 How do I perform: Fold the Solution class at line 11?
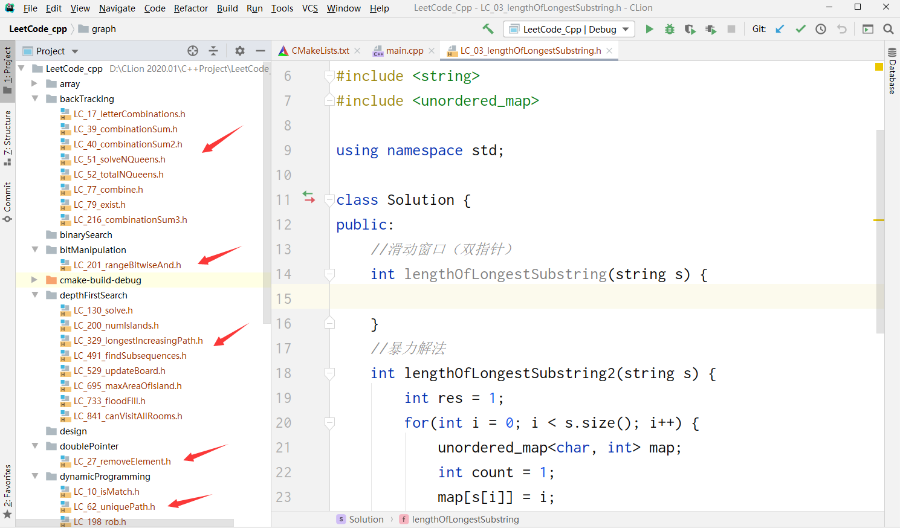[x=329, y=200]
